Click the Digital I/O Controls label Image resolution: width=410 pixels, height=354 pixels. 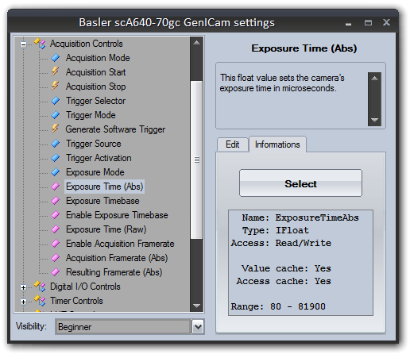(x=85, y=287)
